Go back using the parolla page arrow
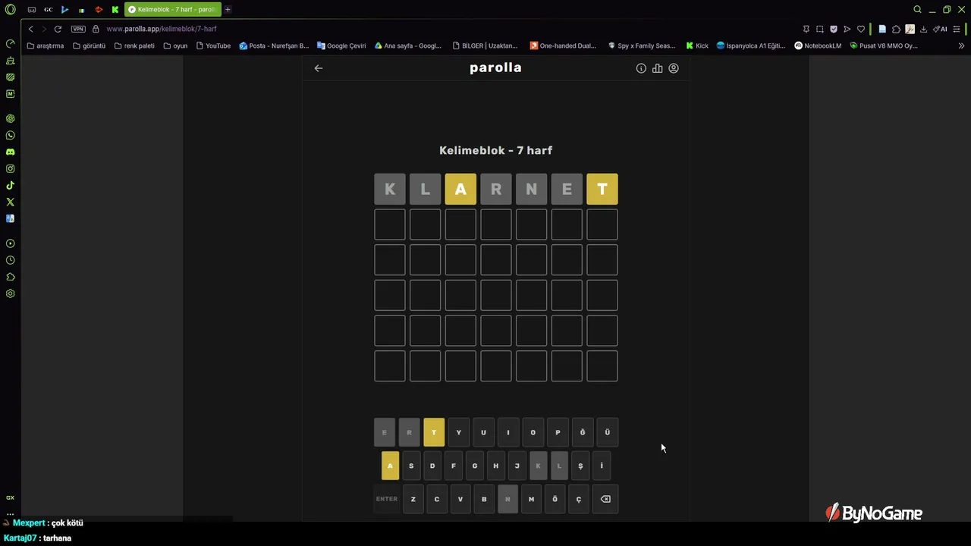Viewport: 971px width, 546px height. coord(319,68)
